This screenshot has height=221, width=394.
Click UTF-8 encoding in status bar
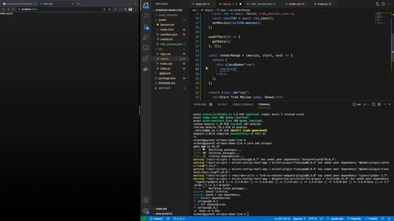[x=312, y=219]
